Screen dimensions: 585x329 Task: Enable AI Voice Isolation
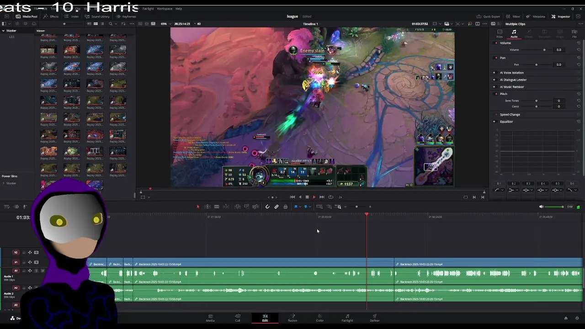494,73
